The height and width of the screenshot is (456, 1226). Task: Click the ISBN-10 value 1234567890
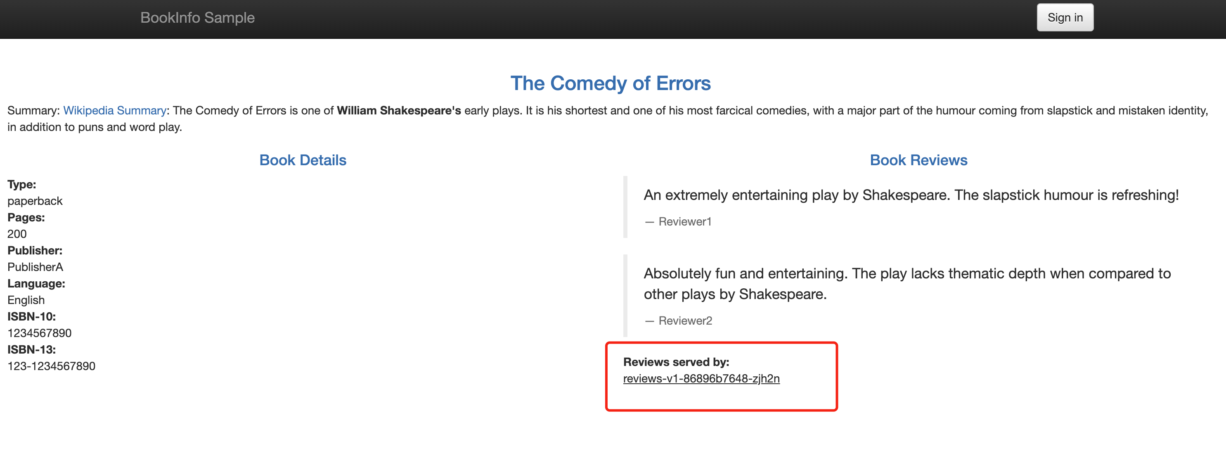40,333
